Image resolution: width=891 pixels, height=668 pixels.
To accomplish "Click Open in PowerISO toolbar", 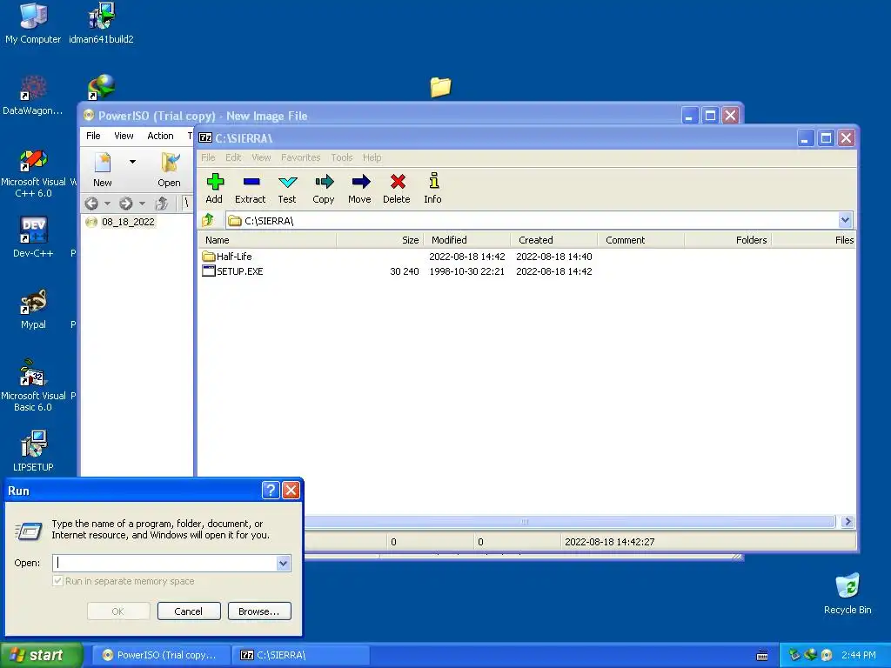I will click(170, 170).
